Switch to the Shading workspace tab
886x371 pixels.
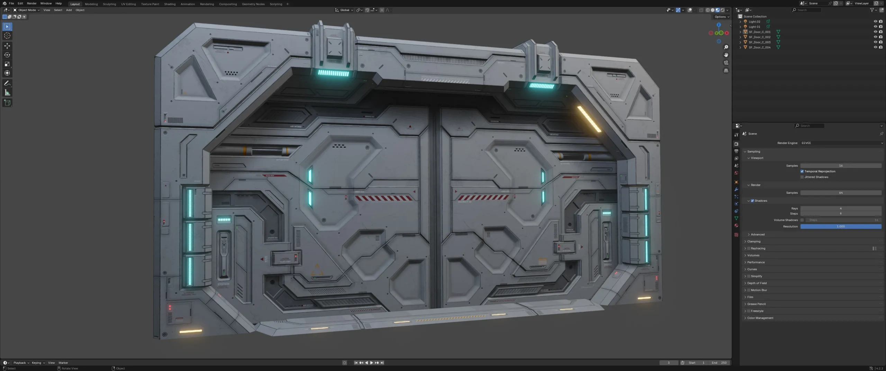(170, 4)
